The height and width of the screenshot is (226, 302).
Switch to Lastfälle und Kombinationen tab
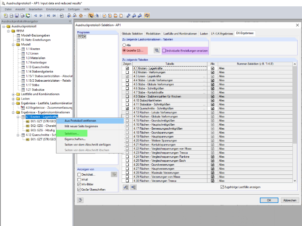pos(180,34)
